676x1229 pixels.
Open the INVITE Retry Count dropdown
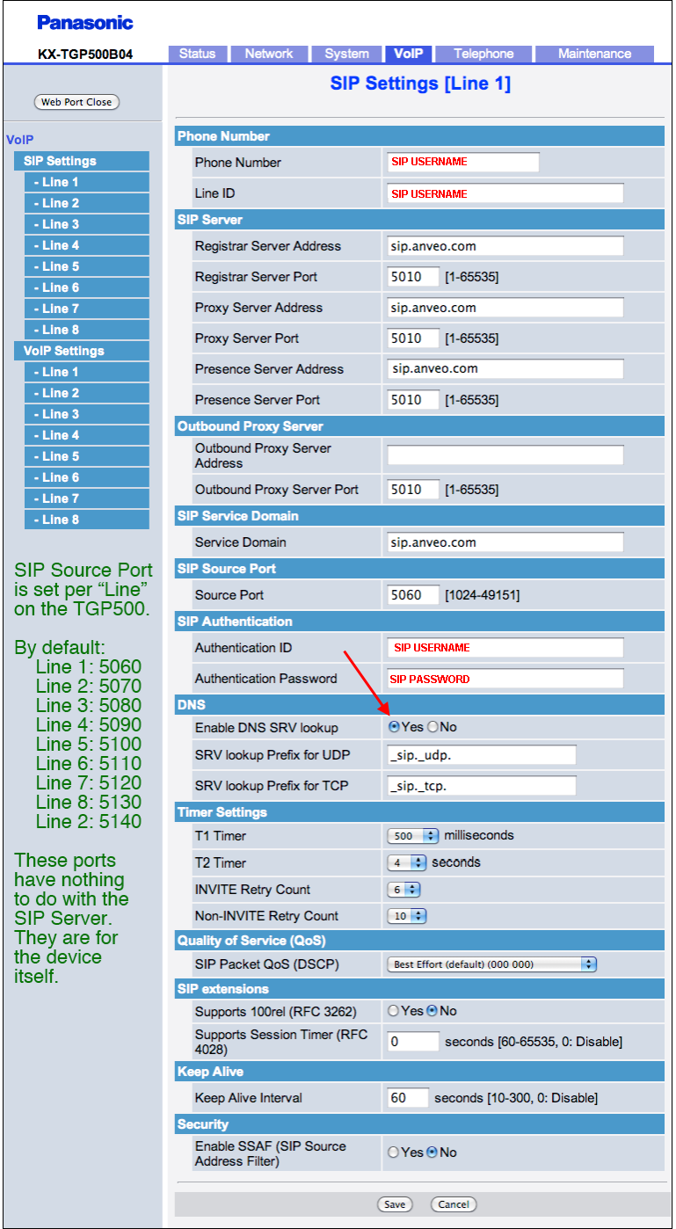[404, 890]
